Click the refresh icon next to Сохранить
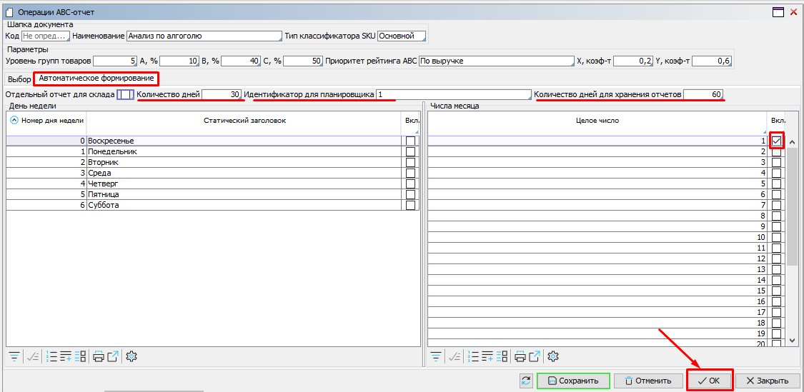This screenshot has width=804, height=392. 527,381
